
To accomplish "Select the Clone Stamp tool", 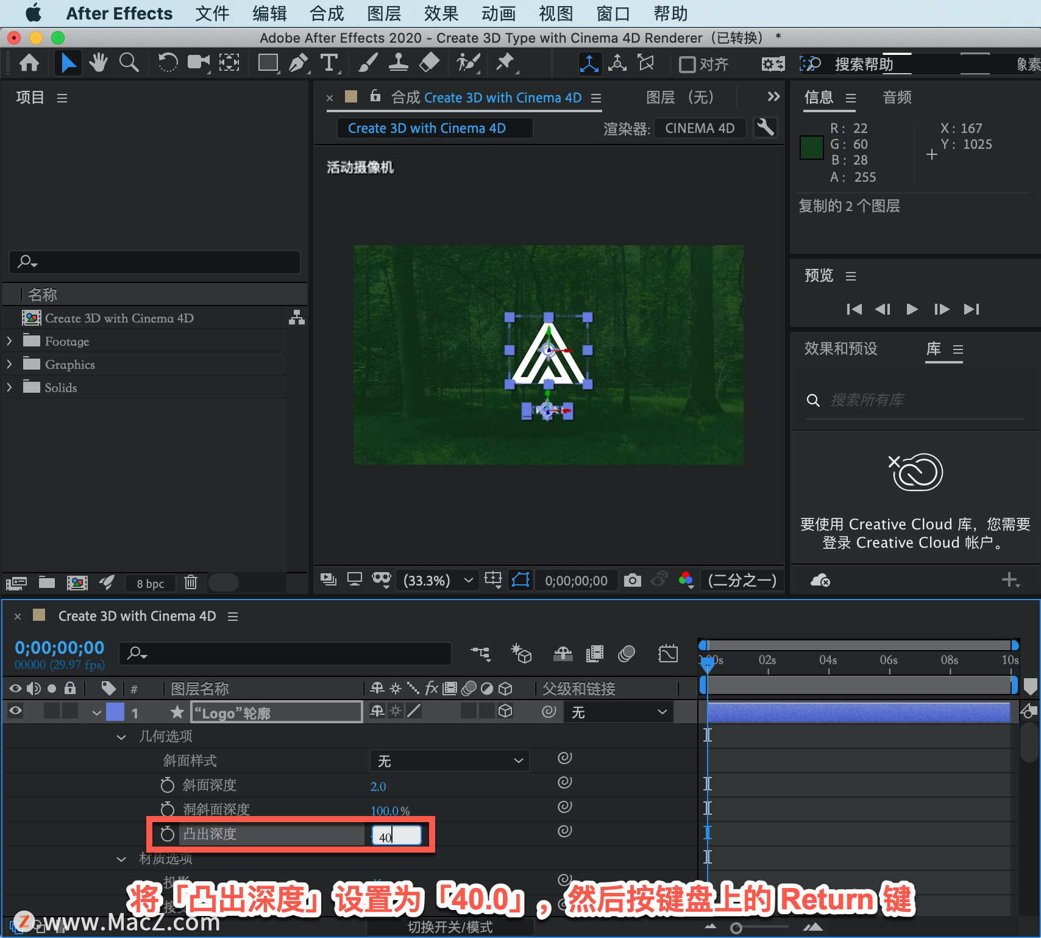I will pos(399,63).
